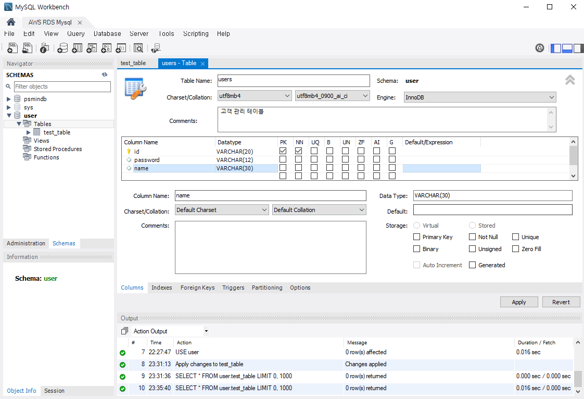The height and width of the screenshot is (399, 584).
Task: Open the Options tab
Action: coord(300,288)
